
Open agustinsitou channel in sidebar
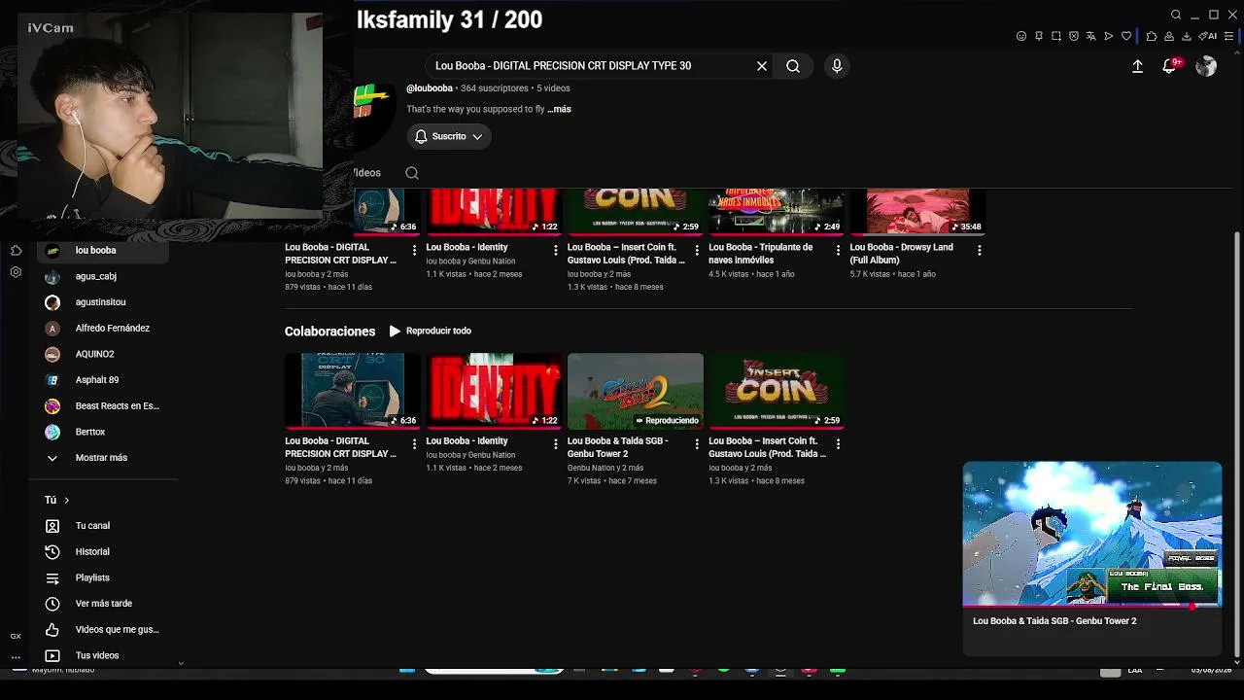[x=103, y=302]
